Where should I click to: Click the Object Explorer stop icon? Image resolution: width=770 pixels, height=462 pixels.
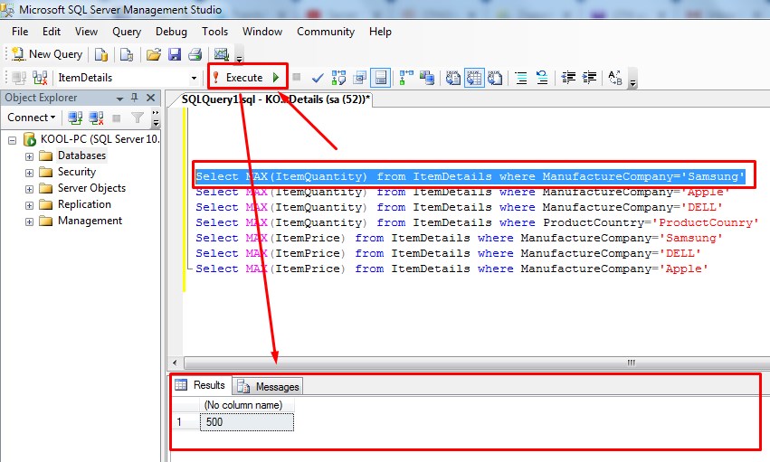(x=117, y=118)
